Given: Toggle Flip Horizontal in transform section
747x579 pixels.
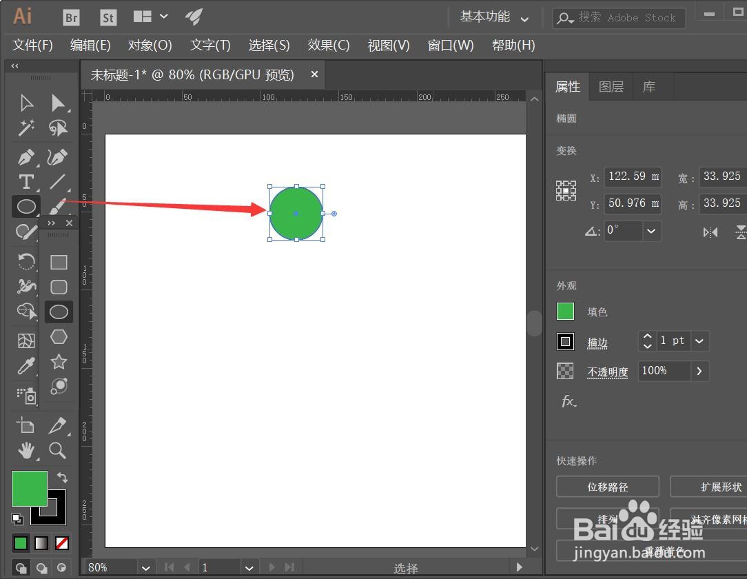Looking at the screenshot, I should click(x=710, y=232).
